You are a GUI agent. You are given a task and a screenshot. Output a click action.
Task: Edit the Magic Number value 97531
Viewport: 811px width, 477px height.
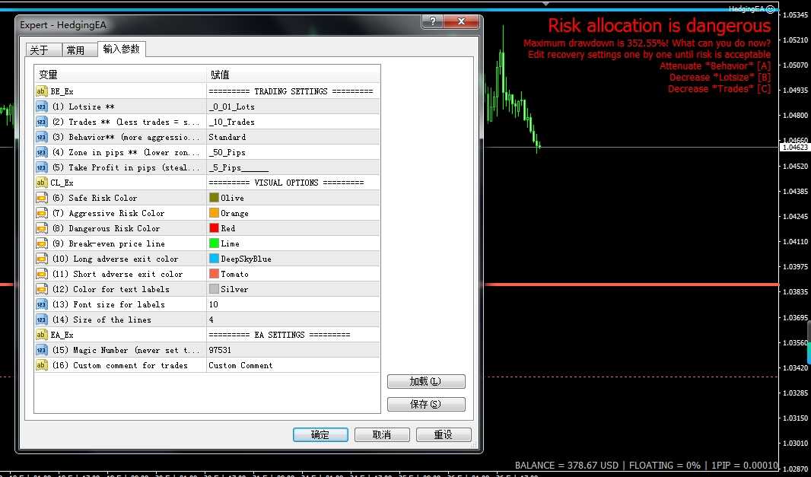pyautogui.click(x=293, y=350)
